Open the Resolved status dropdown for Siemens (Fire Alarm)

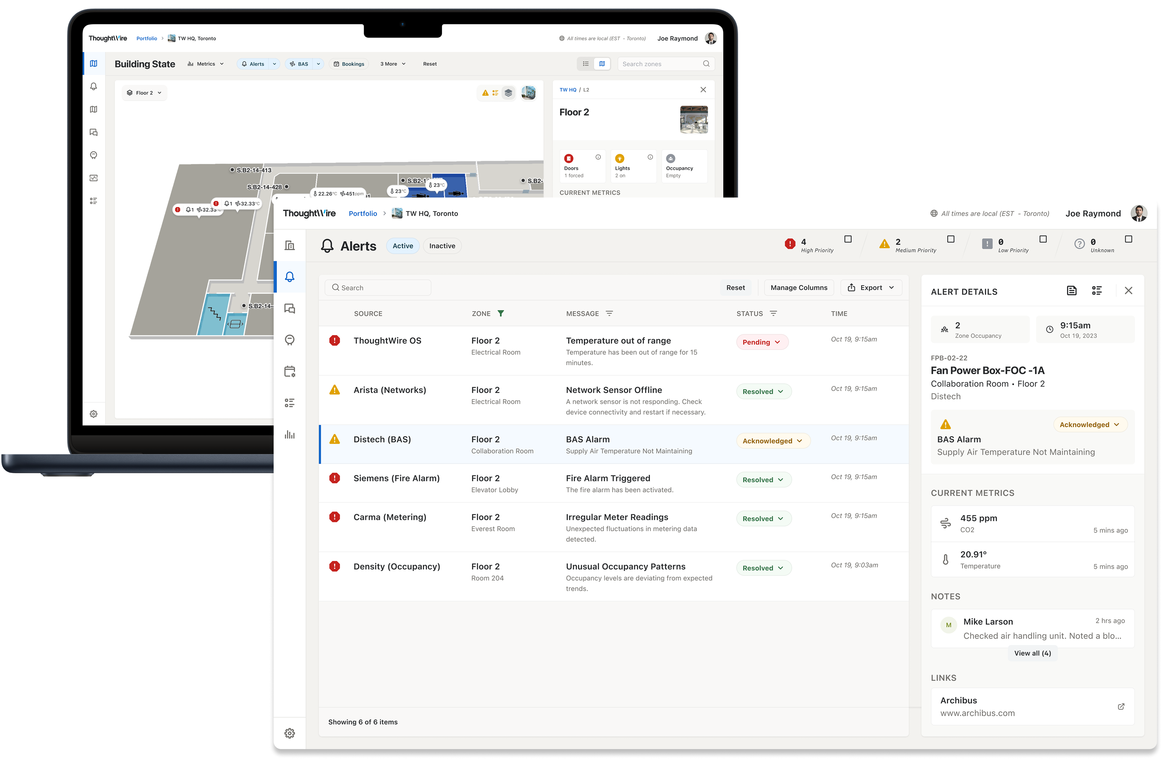tap(763, 479)
